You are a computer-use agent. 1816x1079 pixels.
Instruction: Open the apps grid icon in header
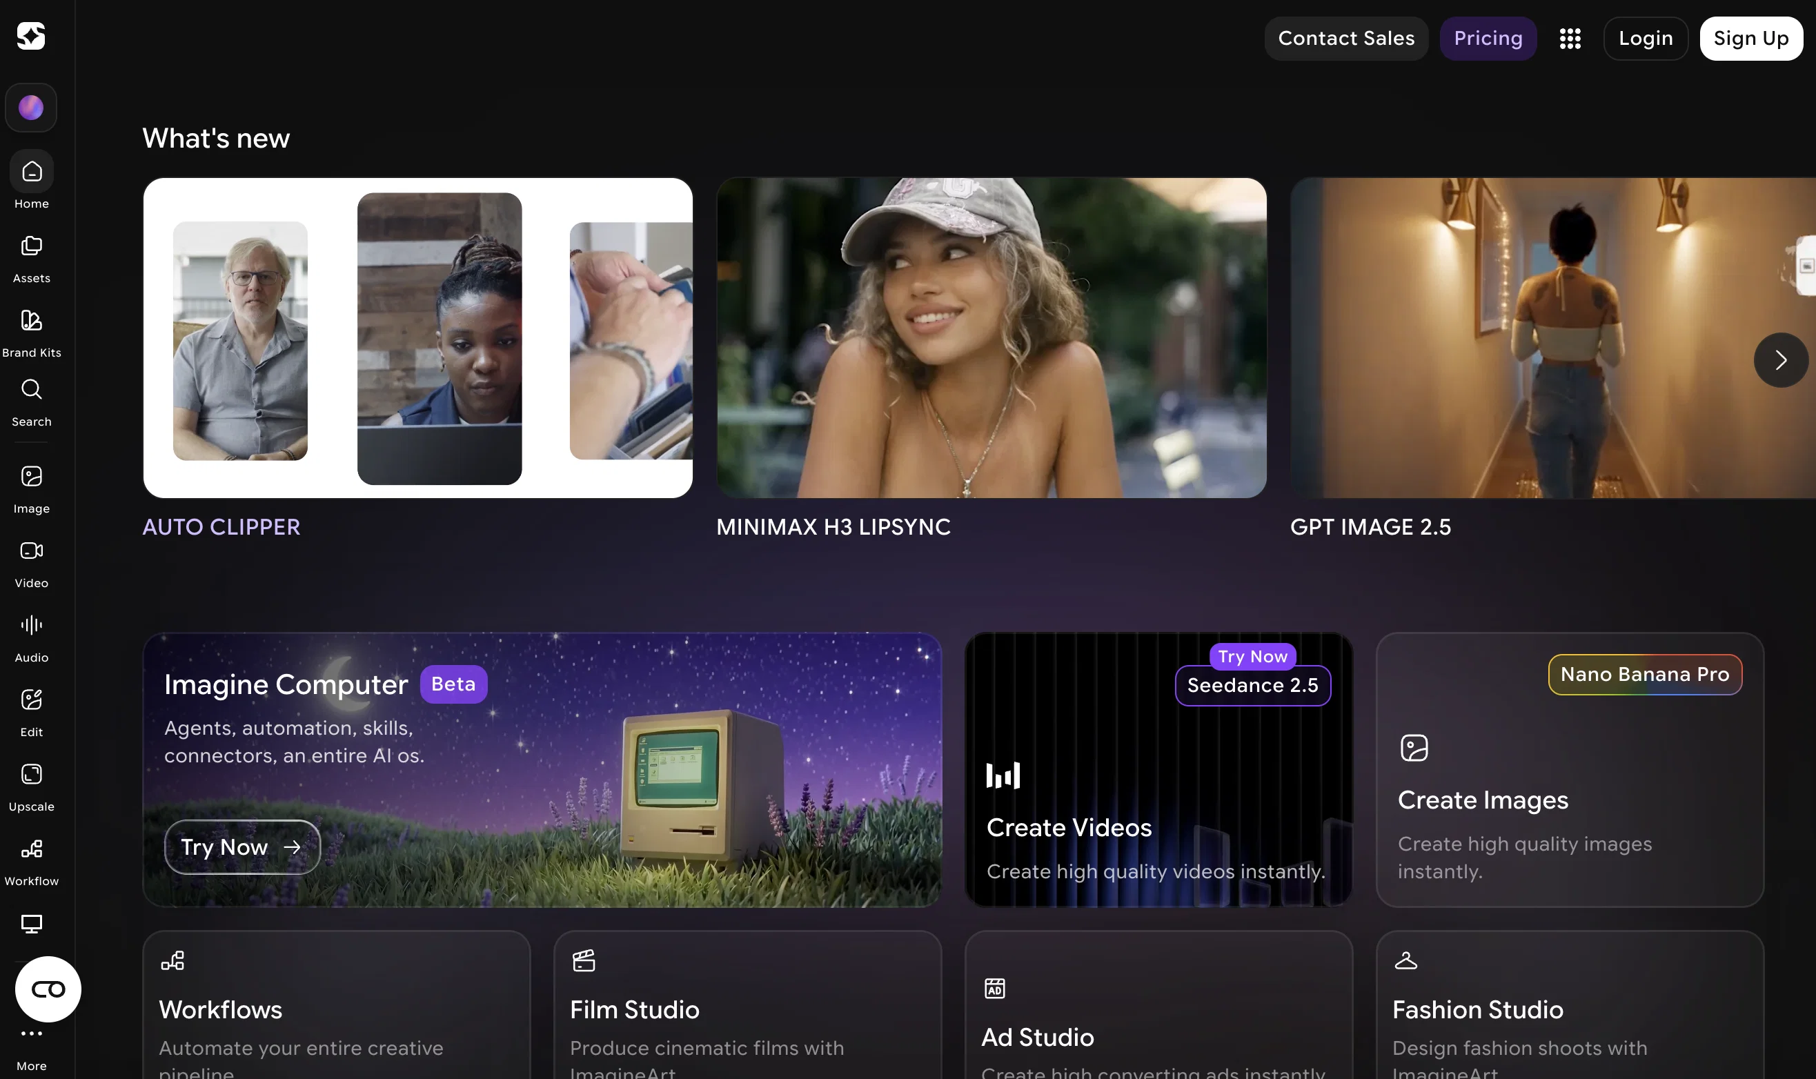[x=1570, y=39]
